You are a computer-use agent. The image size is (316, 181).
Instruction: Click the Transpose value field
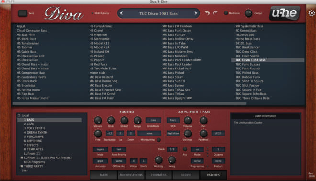pos(110,133)
